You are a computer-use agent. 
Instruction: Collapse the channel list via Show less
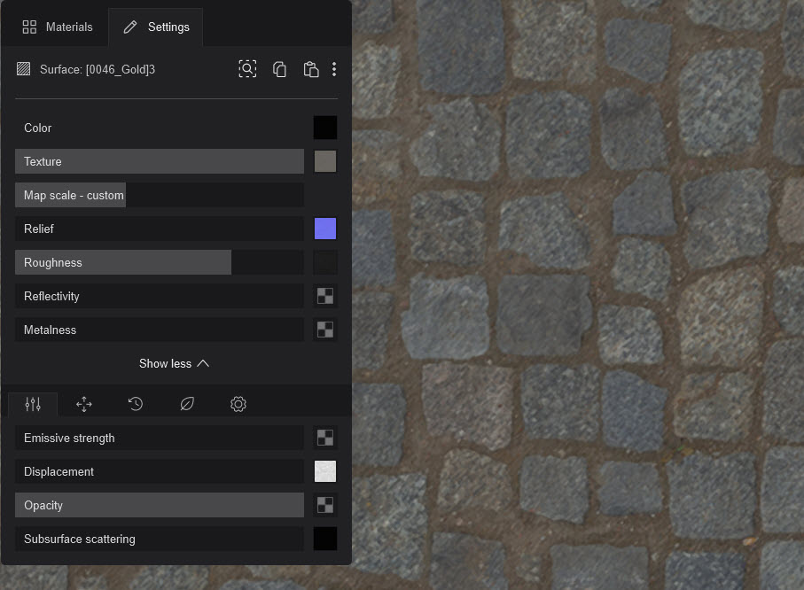point(174,363)
